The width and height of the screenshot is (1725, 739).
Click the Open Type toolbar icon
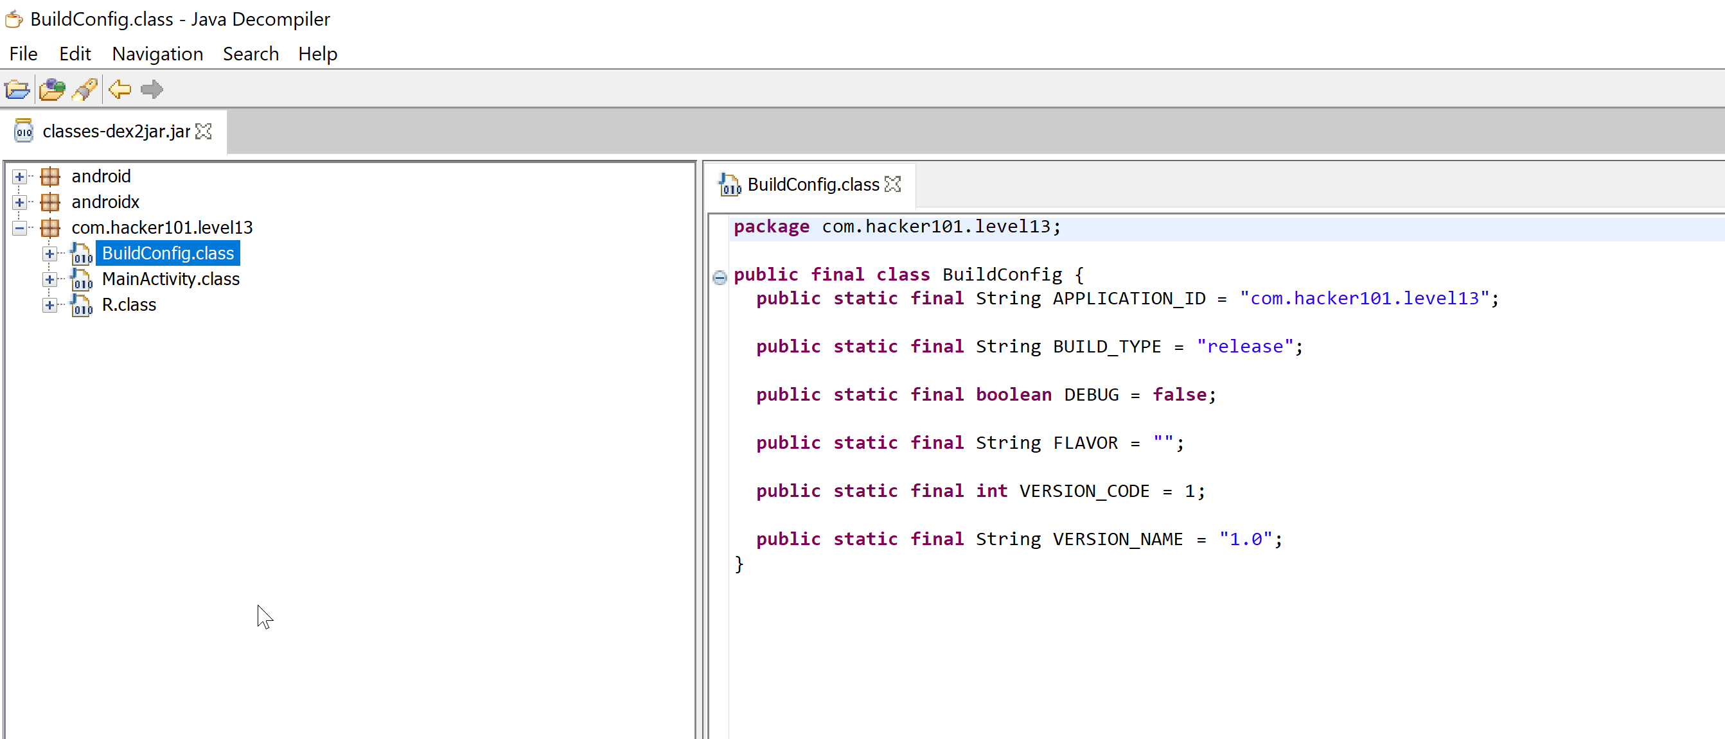click(51, 89)
